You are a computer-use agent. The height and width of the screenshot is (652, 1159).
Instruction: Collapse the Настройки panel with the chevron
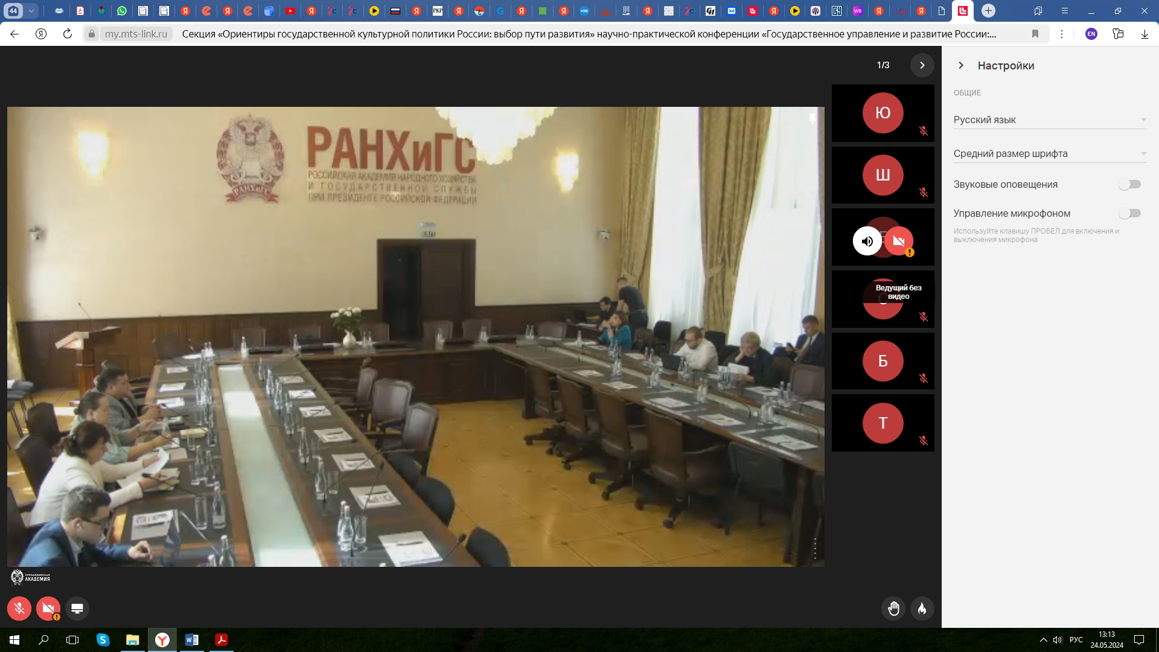pos(961,65)
